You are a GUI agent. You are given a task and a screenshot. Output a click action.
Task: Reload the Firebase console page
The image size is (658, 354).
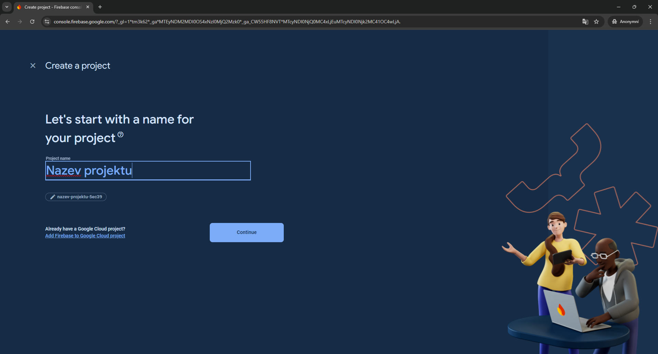pyautogui.click(x=32, y=22)
